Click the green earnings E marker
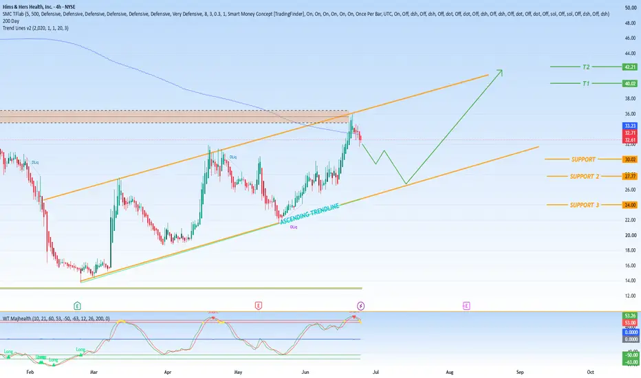 [77, 306]
